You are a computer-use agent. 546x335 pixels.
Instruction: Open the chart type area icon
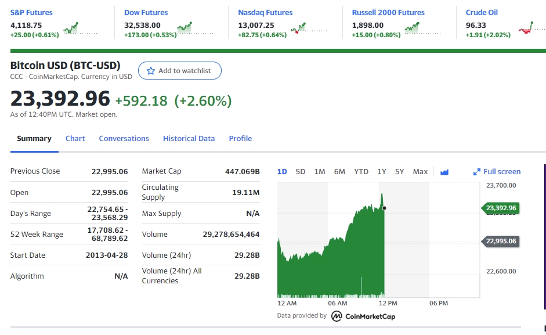444,172
